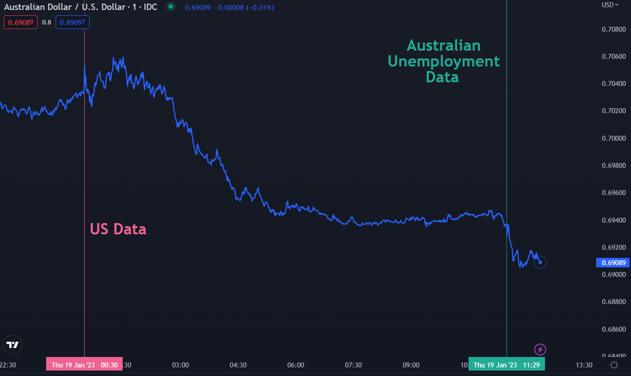This screenshot has height=376, width=631.
Task: Click the blue current price label on axis
Action: 613,263
